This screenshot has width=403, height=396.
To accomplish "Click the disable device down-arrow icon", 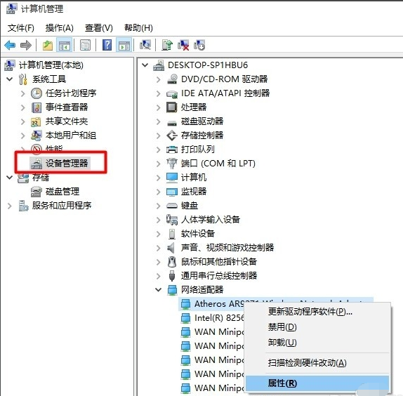I will 199,45.
